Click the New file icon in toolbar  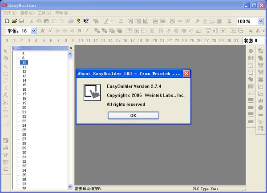point(7,21)
